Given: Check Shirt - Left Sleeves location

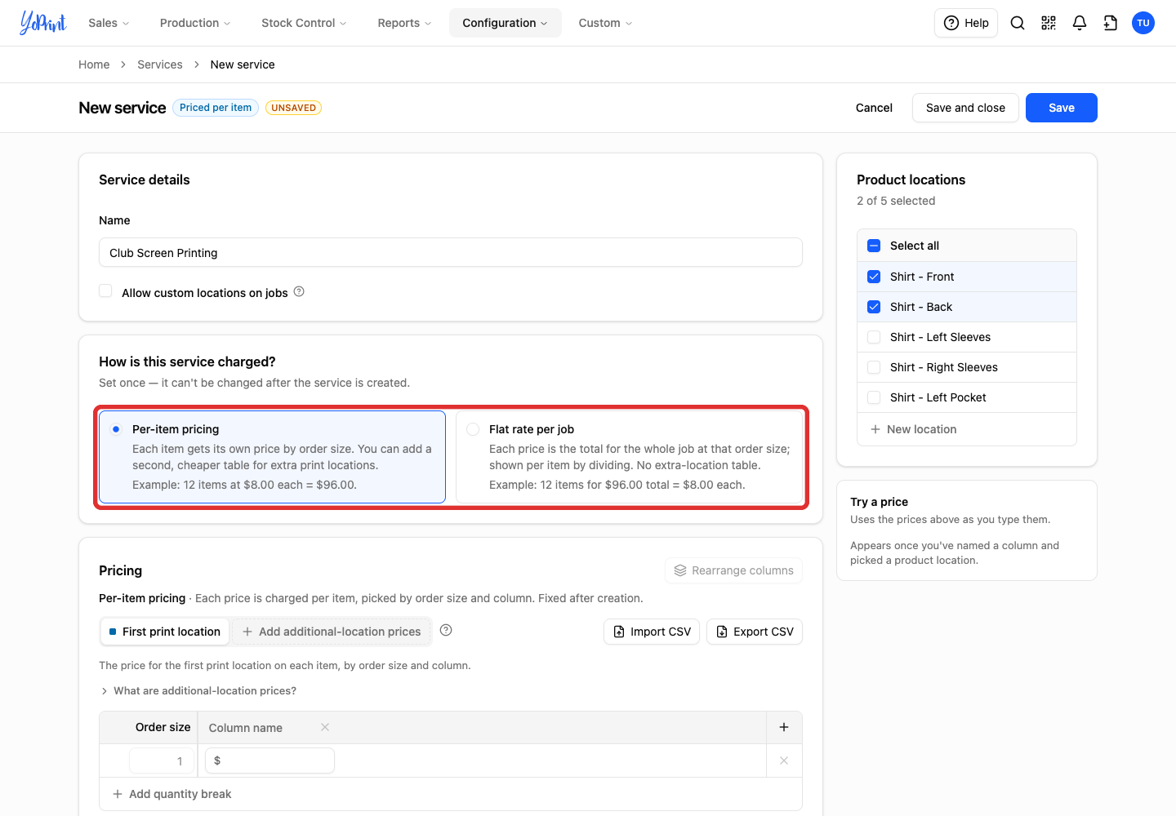Looking at the screenshot, I should click(x=874, y=337).
